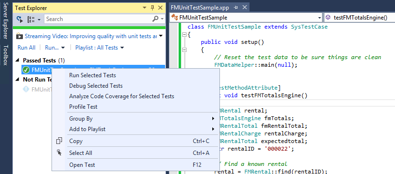Open the Playlist : All Tests dropdown
This screenshot has width=395, height=174.
100,48
